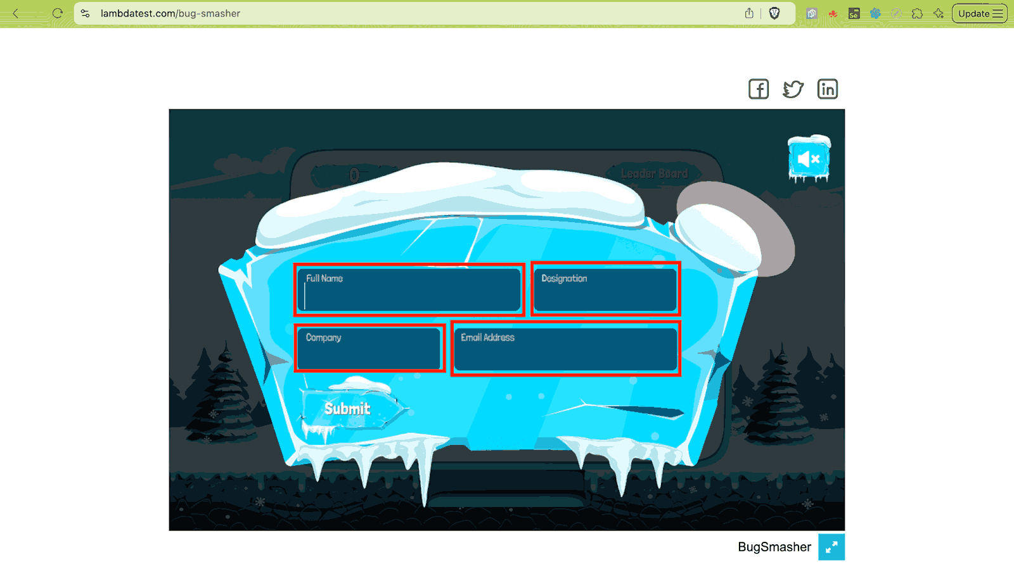Toggle the game sound mute icon
1014x569 pixels.
click(809, 158)
